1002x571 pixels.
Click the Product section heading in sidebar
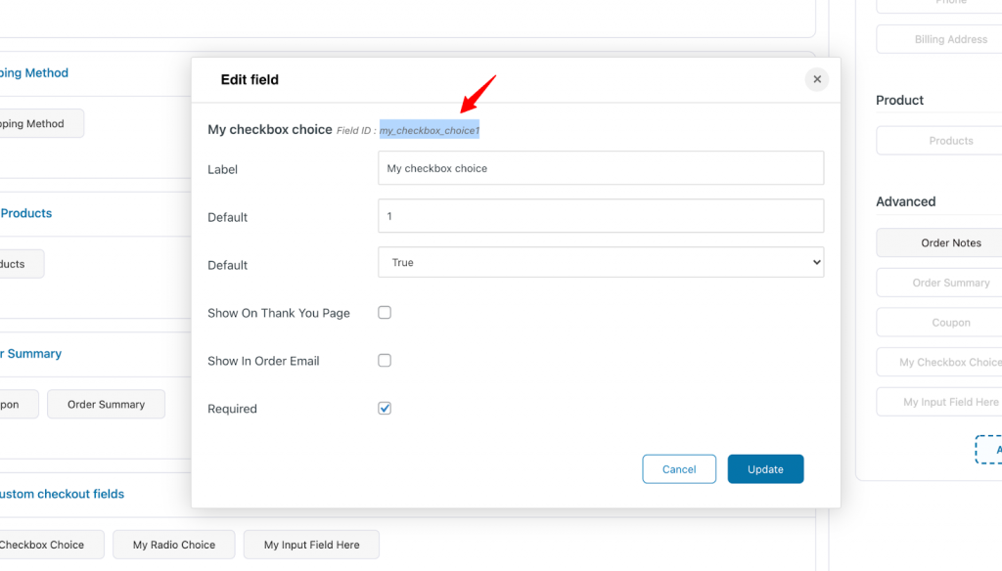pyautogui.click(x=899, y=101)
